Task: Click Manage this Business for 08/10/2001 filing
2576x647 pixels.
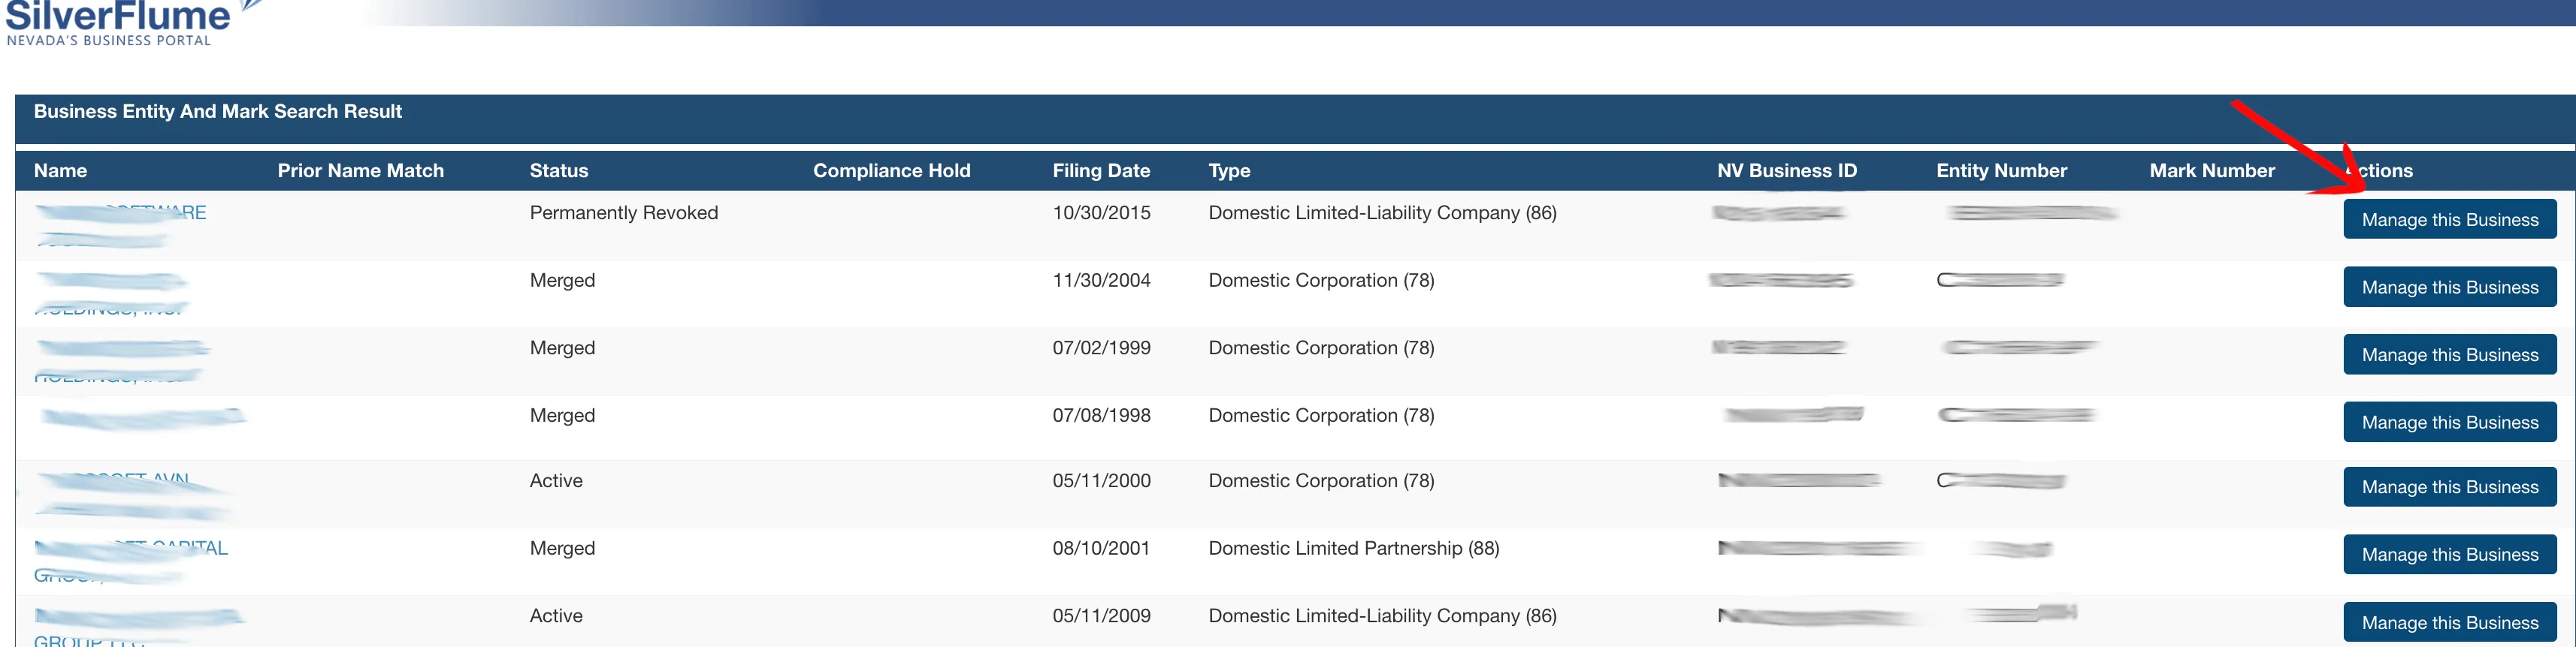Action: tap(2449, 554)
